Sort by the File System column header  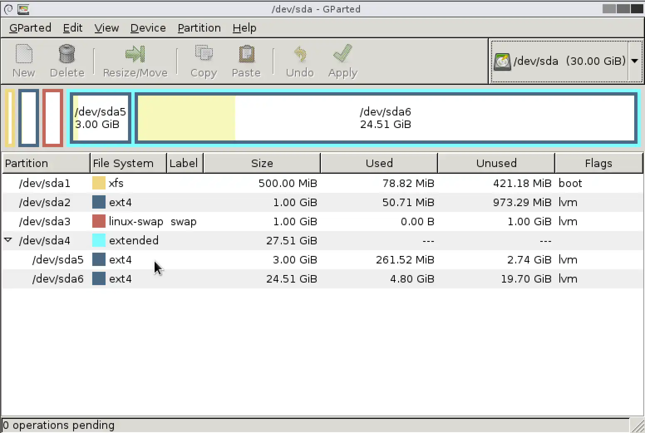pyautogui.click(x=128, y=163)
